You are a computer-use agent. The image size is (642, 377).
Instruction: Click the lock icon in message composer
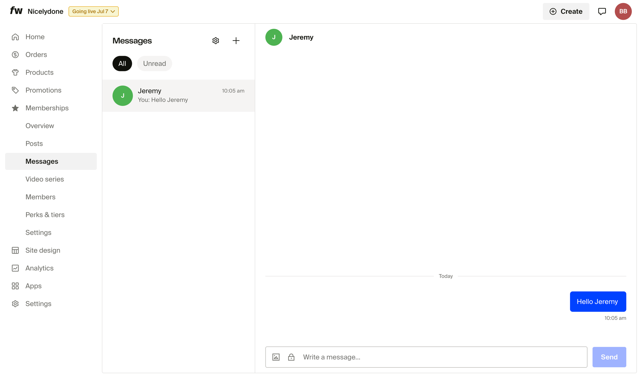point(291,357)
